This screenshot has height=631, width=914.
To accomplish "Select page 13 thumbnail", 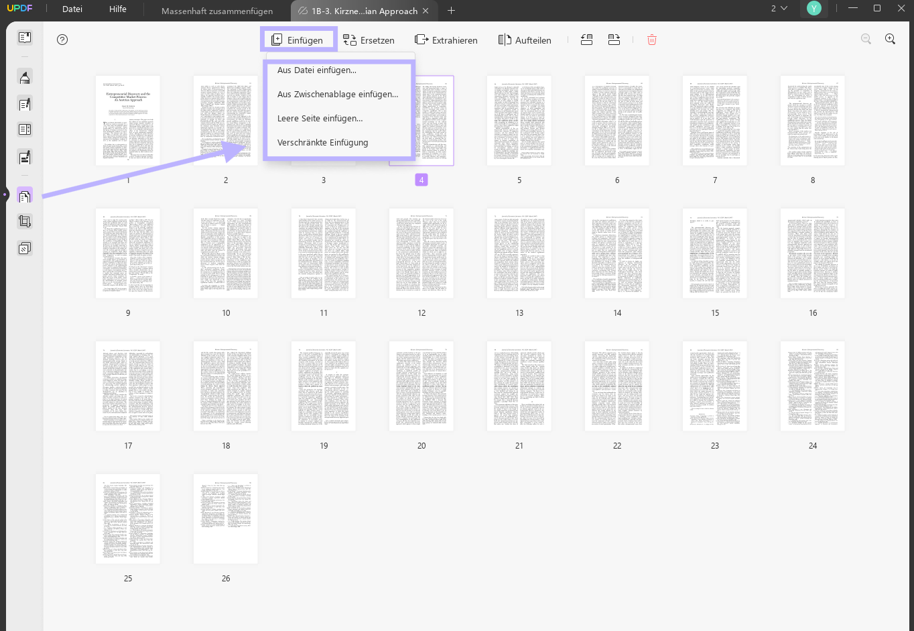I will (519, 253).
